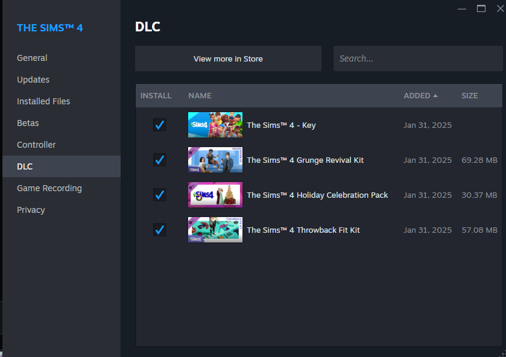Image resolution: width=506 pixels, height=357 pixels.
Task: Click the 30.37 MB size value
Action: tap(479, 195)
